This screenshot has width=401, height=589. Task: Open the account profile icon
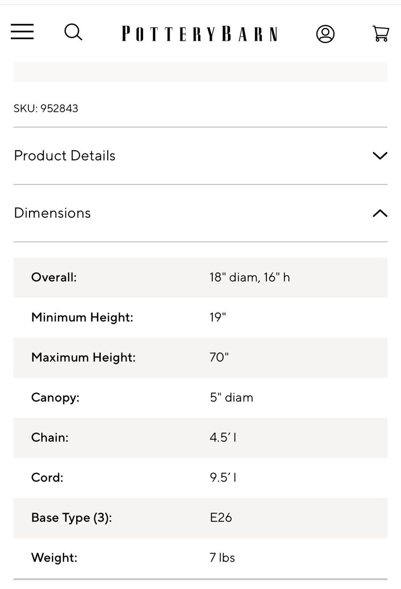point(325,34)
